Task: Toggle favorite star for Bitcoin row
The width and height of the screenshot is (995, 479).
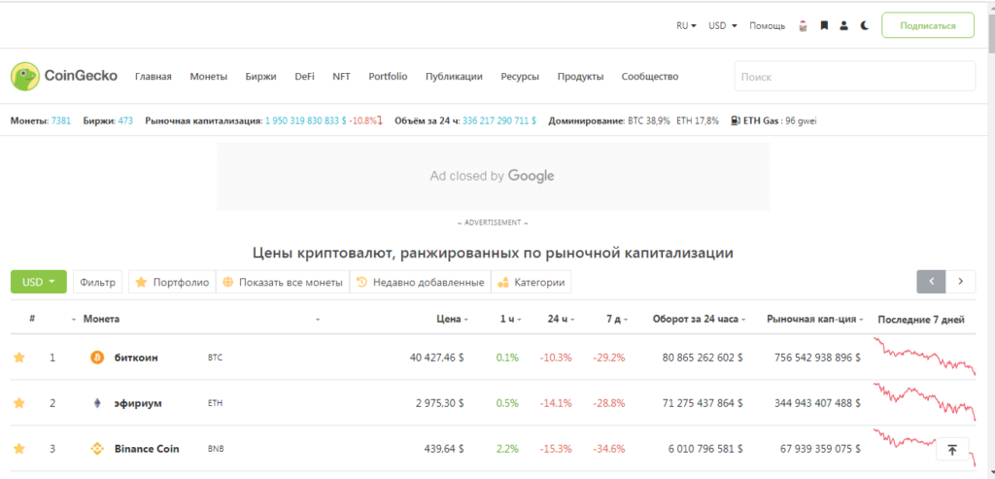Action: click(x=19, y=358)
